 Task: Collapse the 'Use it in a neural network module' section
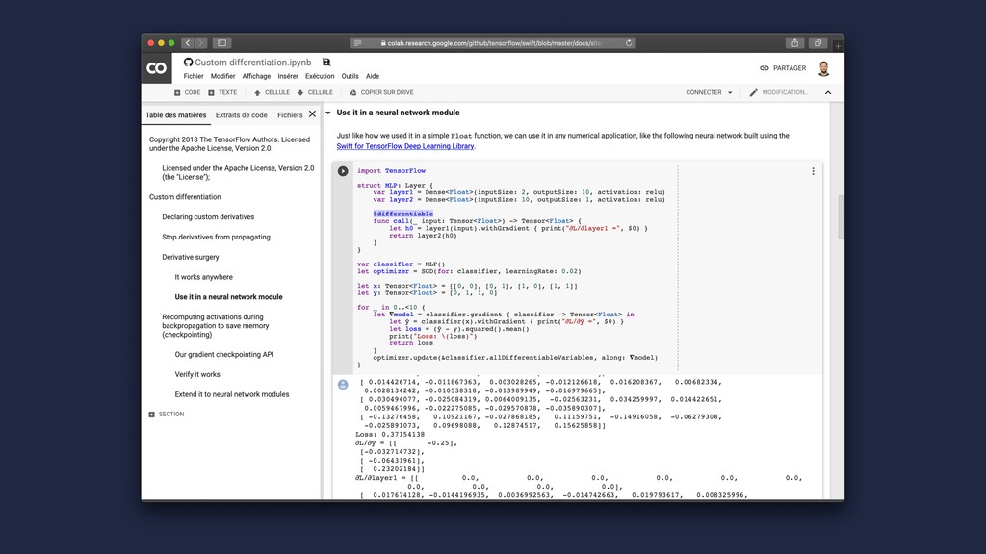[x=328, y=113]
